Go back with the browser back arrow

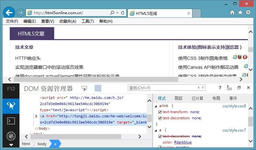tap(9, 12)
